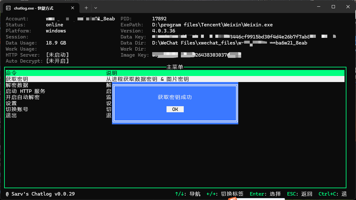Select the 获取密钥 menu row
Image resolution: width=356 pixels, height=200 pixels.
point(17,79)
